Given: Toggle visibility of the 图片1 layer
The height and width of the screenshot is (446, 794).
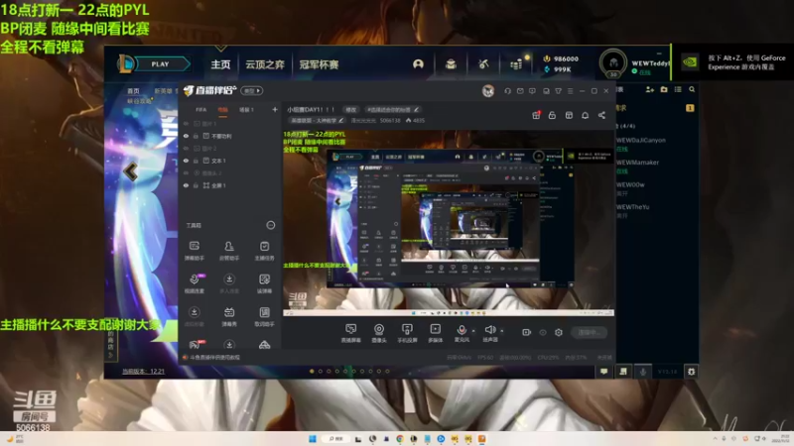Looking at the screenshot, I should tap(186, 123).
